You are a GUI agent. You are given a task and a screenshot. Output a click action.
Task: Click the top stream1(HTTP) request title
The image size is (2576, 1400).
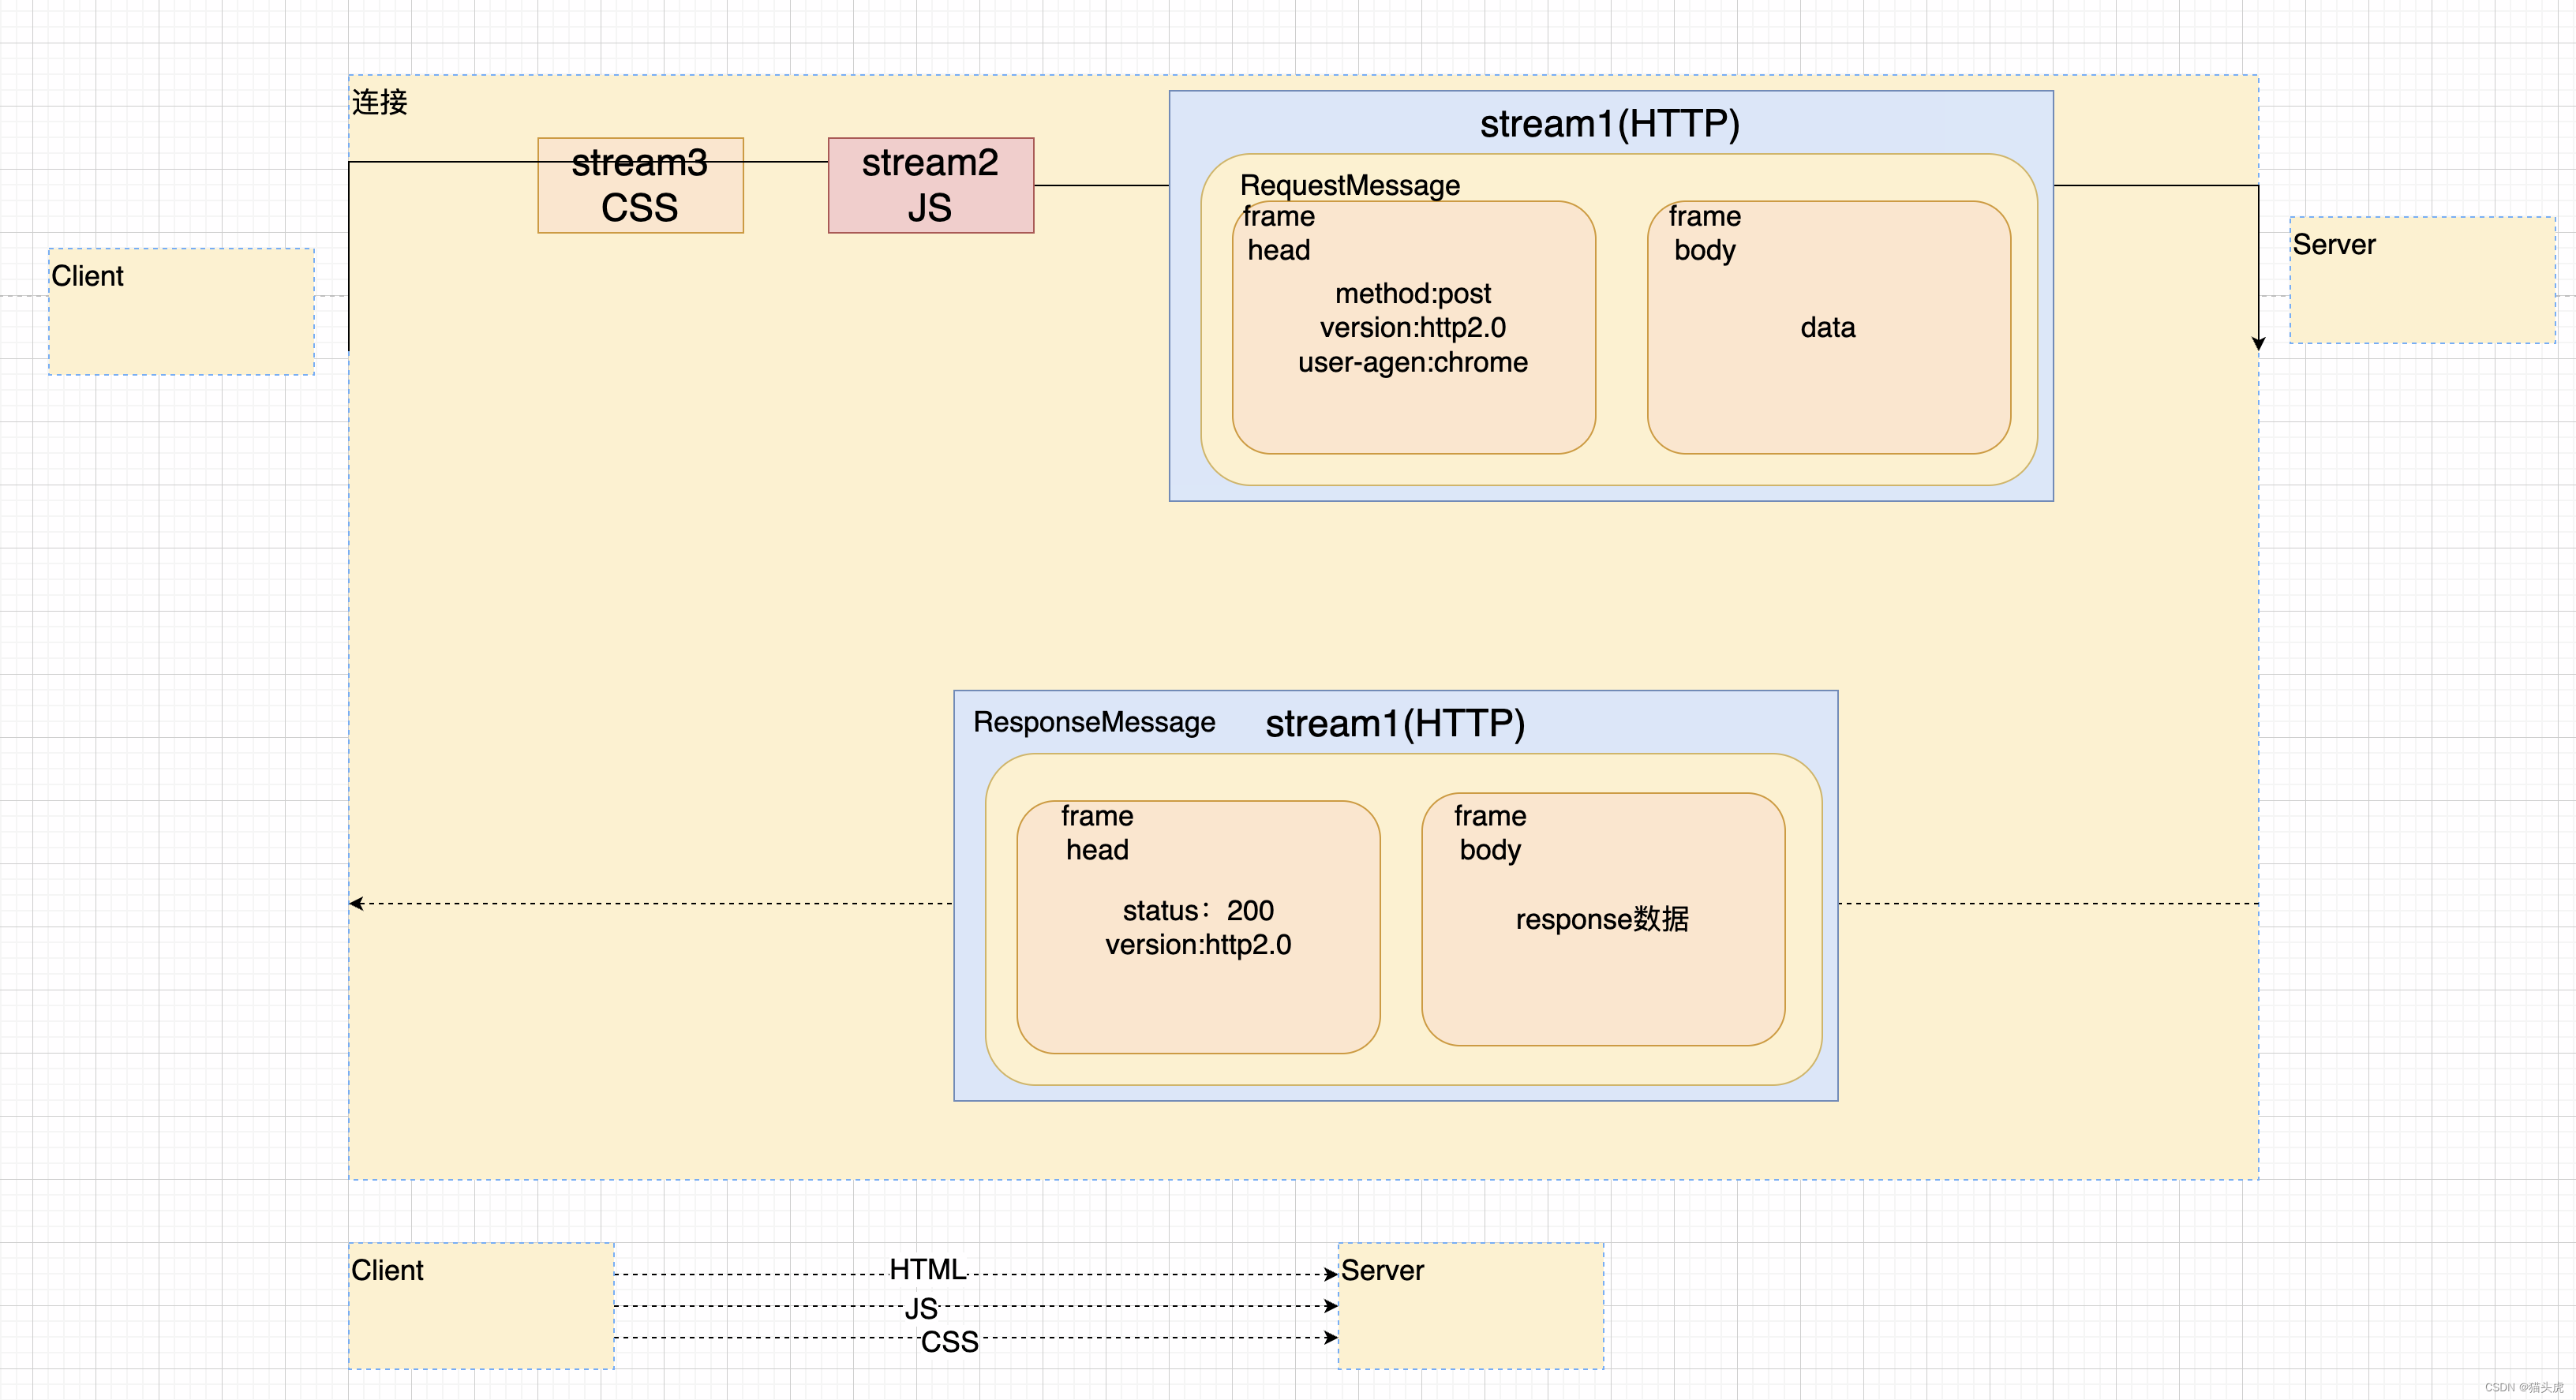point(1609,124)
